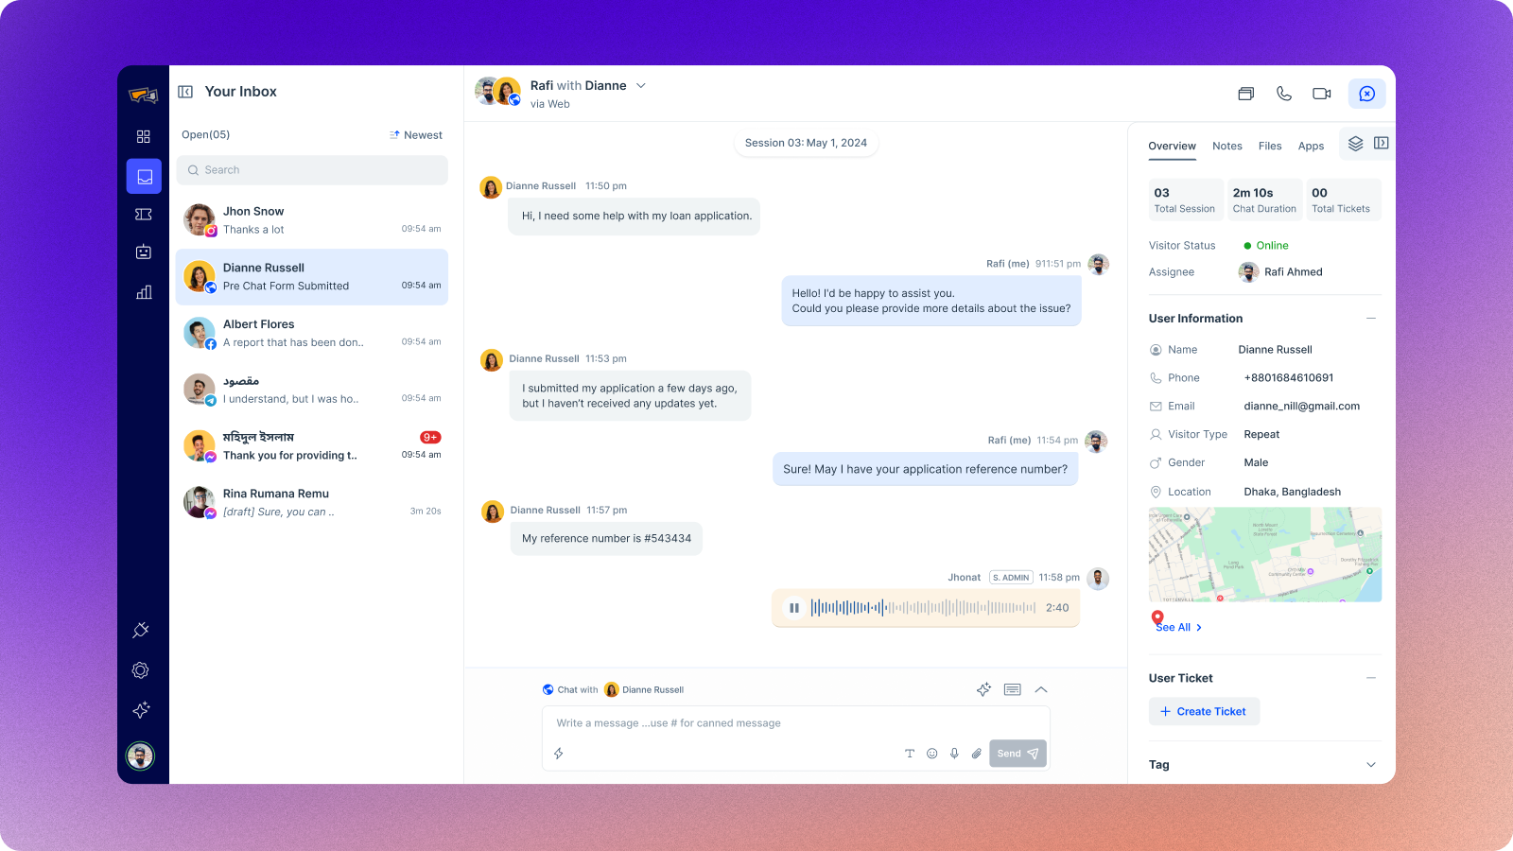Click the Create Ticket button

1204,712
